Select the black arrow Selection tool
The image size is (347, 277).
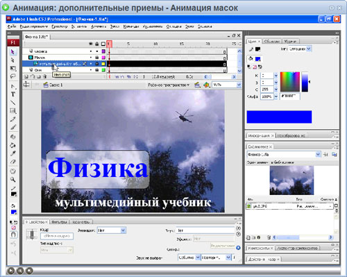pos(12,52)
